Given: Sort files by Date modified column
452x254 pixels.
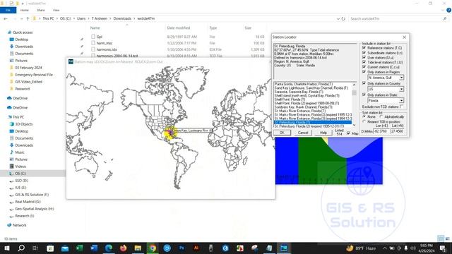Looking at the screenshot, I should click(x=179, y=28).
